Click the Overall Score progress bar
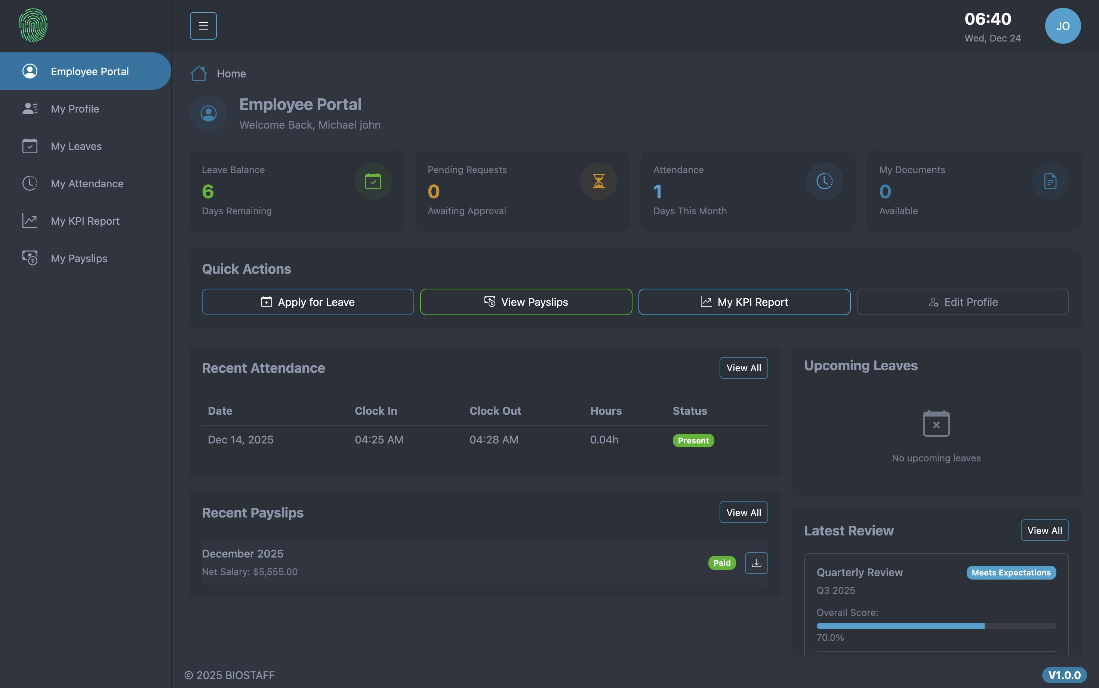 (x=936, y=626)
